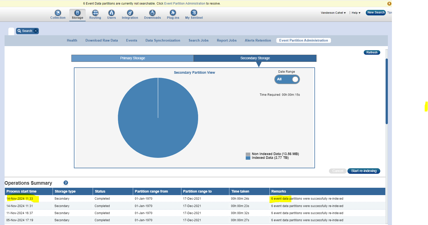Open the Storage section icon
Viewport: 428px width, 225px height.
tap(77, 13)
